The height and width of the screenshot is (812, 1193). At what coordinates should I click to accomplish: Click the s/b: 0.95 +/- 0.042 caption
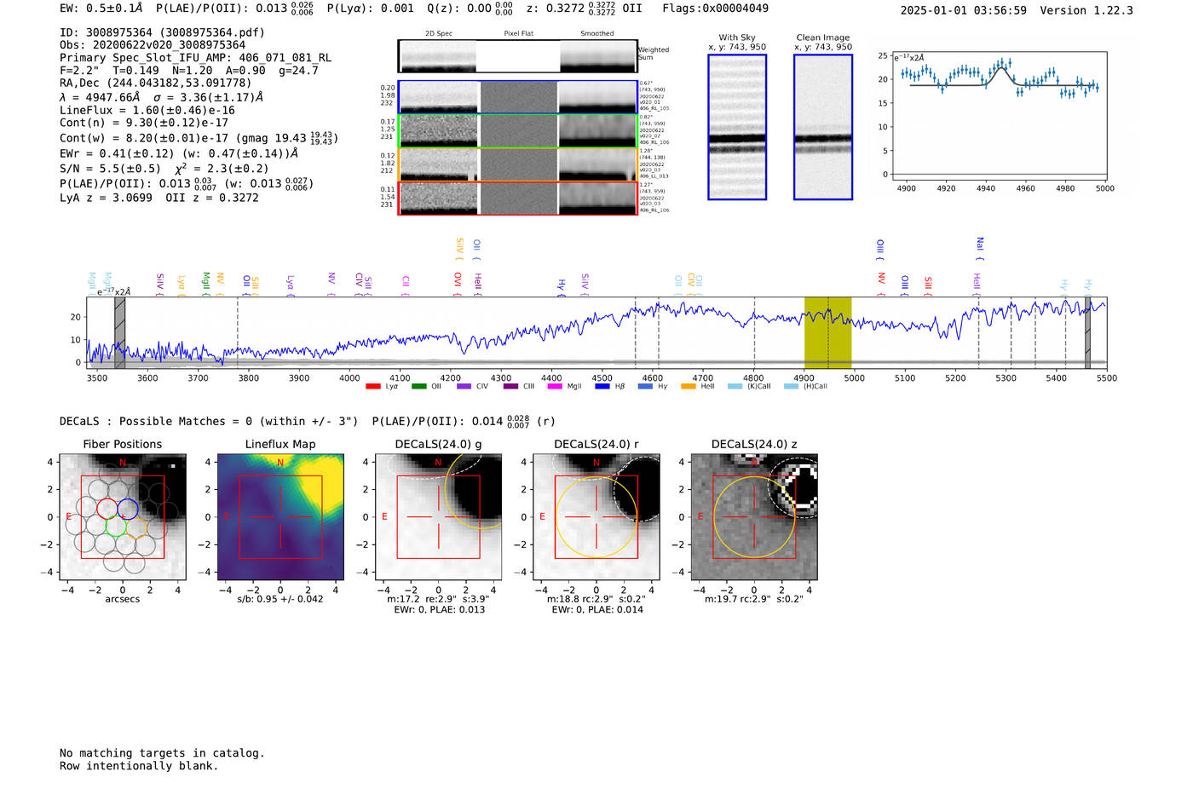[x=280, y=599]
